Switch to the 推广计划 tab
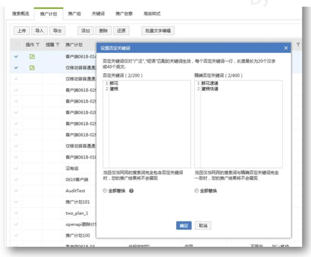Screen dimensions: 311x257 (49, 14)
